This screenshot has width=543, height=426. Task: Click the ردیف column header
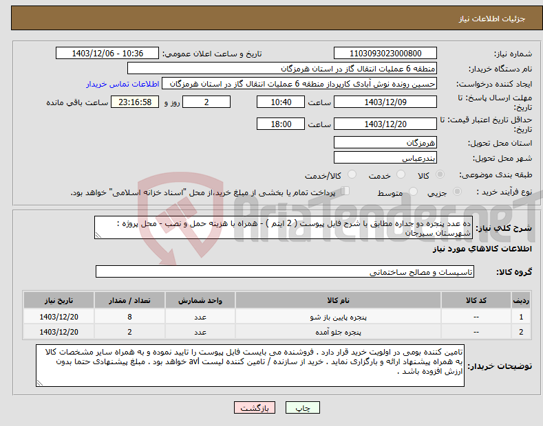coord(521,300)
